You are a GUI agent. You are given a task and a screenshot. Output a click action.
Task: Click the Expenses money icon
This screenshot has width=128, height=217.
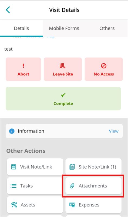[72, 205]
